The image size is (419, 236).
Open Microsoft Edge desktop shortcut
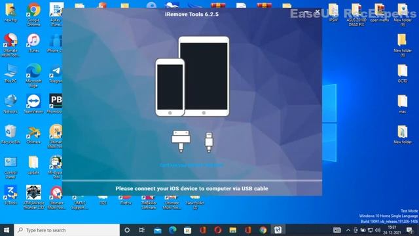[33, 75]
